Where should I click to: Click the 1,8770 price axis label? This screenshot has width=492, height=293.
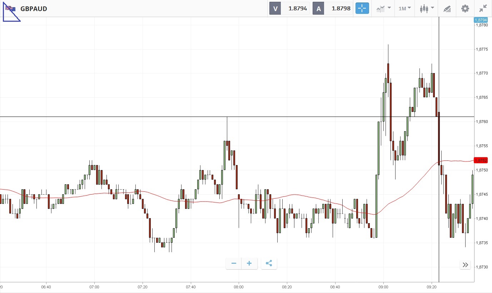tap(482, 73)
